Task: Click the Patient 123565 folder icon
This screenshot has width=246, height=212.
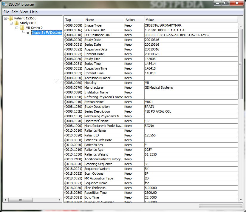Action: pos(11,18)
